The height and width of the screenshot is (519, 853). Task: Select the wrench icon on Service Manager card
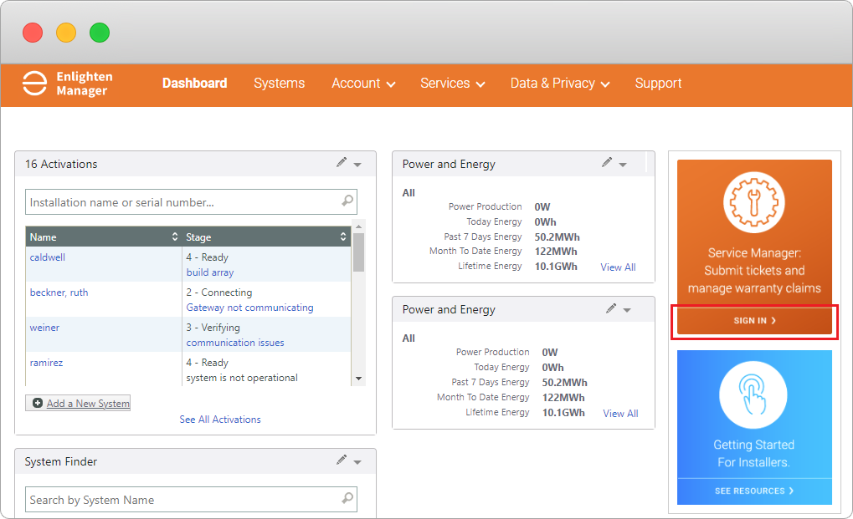point(753,201)
